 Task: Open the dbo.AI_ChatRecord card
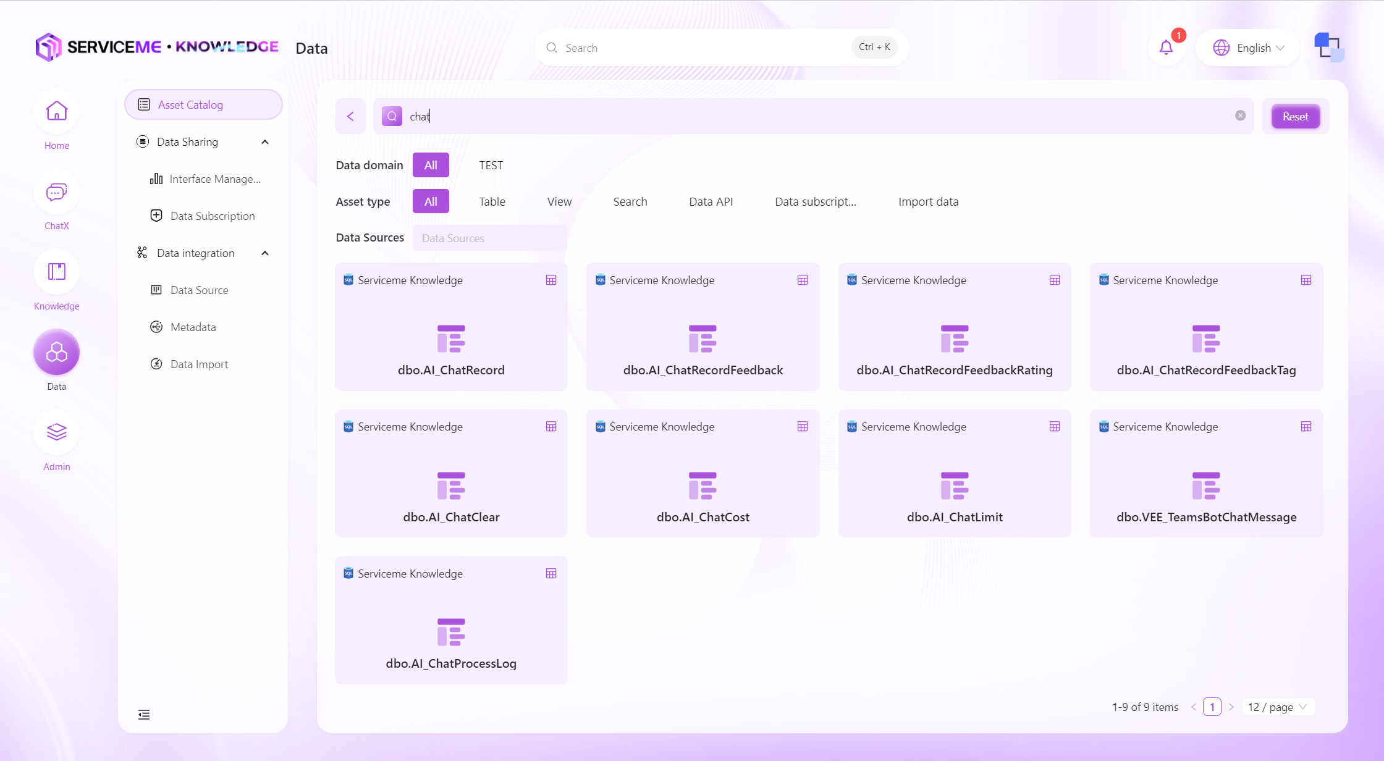[451, 327]
